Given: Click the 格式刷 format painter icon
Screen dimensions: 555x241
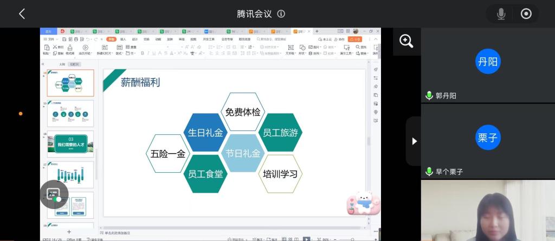Looking at the screenshot, I should tap(70, 50).
